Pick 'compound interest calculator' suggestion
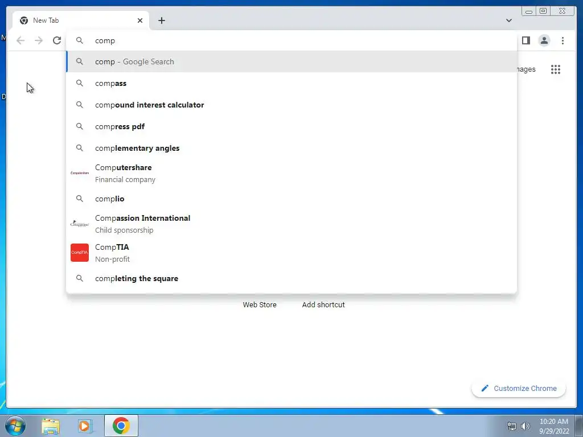This screenshot has width=583, height=437. pos(291,105)
